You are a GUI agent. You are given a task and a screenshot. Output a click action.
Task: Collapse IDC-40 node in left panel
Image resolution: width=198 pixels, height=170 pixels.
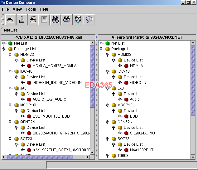coord(10,71)
